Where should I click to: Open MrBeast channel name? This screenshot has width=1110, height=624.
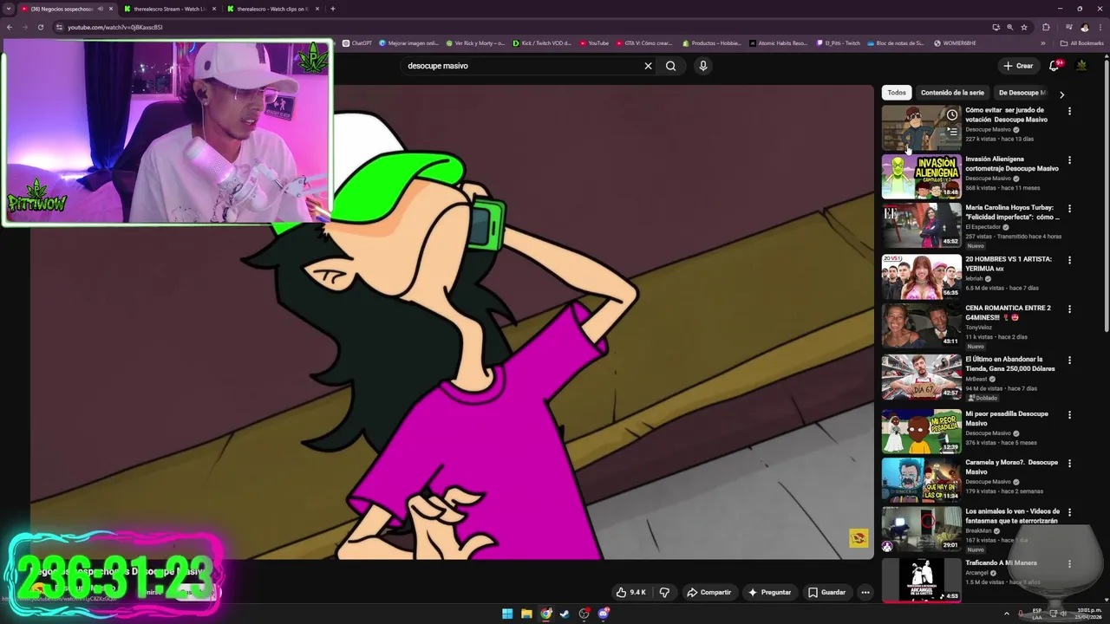click(x=977, y=379)
